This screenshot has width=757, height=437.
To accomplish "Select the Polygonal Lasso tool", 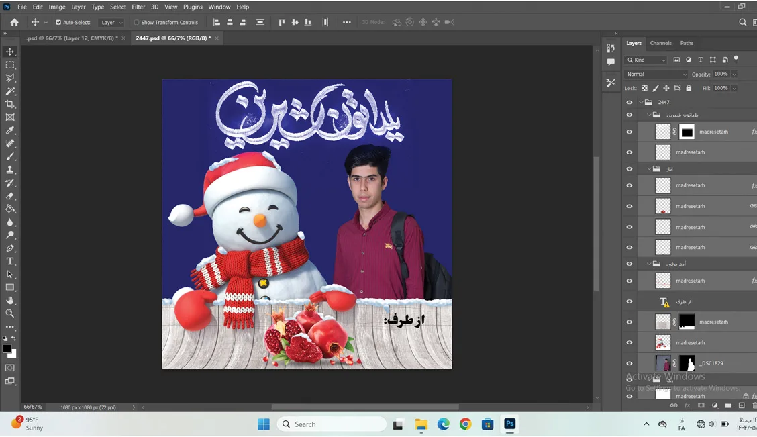I will point(9,78).
